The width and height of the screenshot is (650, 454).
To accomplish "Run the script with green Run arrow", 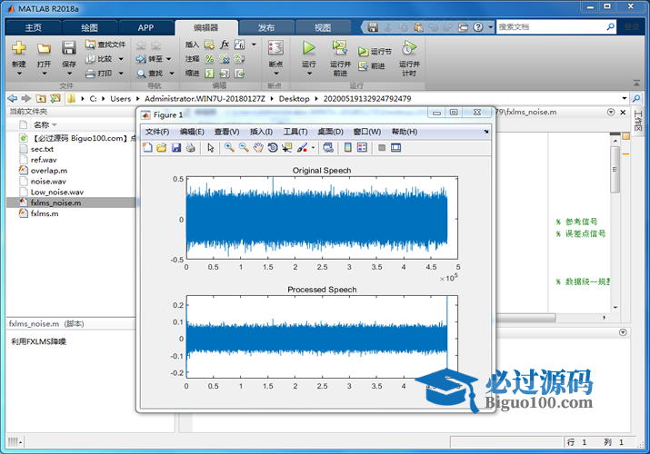I will [308, 48].
